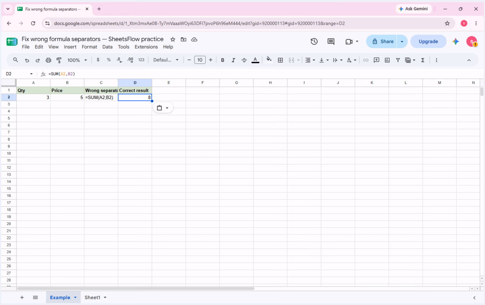Insert chart toolbar icon

[x=387, y=60]
